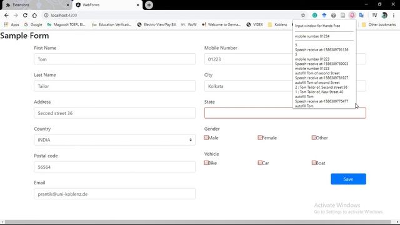Open the Google Translate extension icon
Image resolution: width=400 pixels, height=225 pixels.
[361, 15]
